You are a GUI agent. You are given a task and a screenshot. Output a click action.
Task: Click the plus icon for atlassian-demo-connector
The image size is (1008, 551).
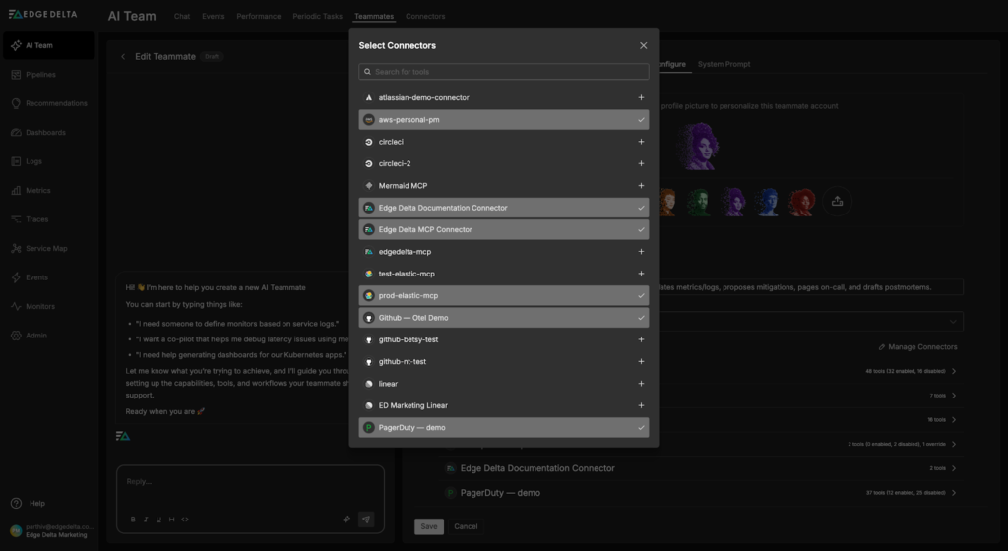pos(641,98)
